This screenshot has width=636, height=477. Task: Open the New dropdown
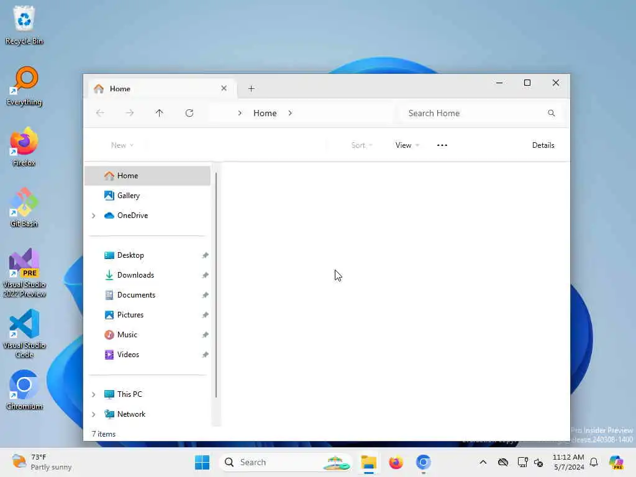pyautogui.click(x=122, y=145)
